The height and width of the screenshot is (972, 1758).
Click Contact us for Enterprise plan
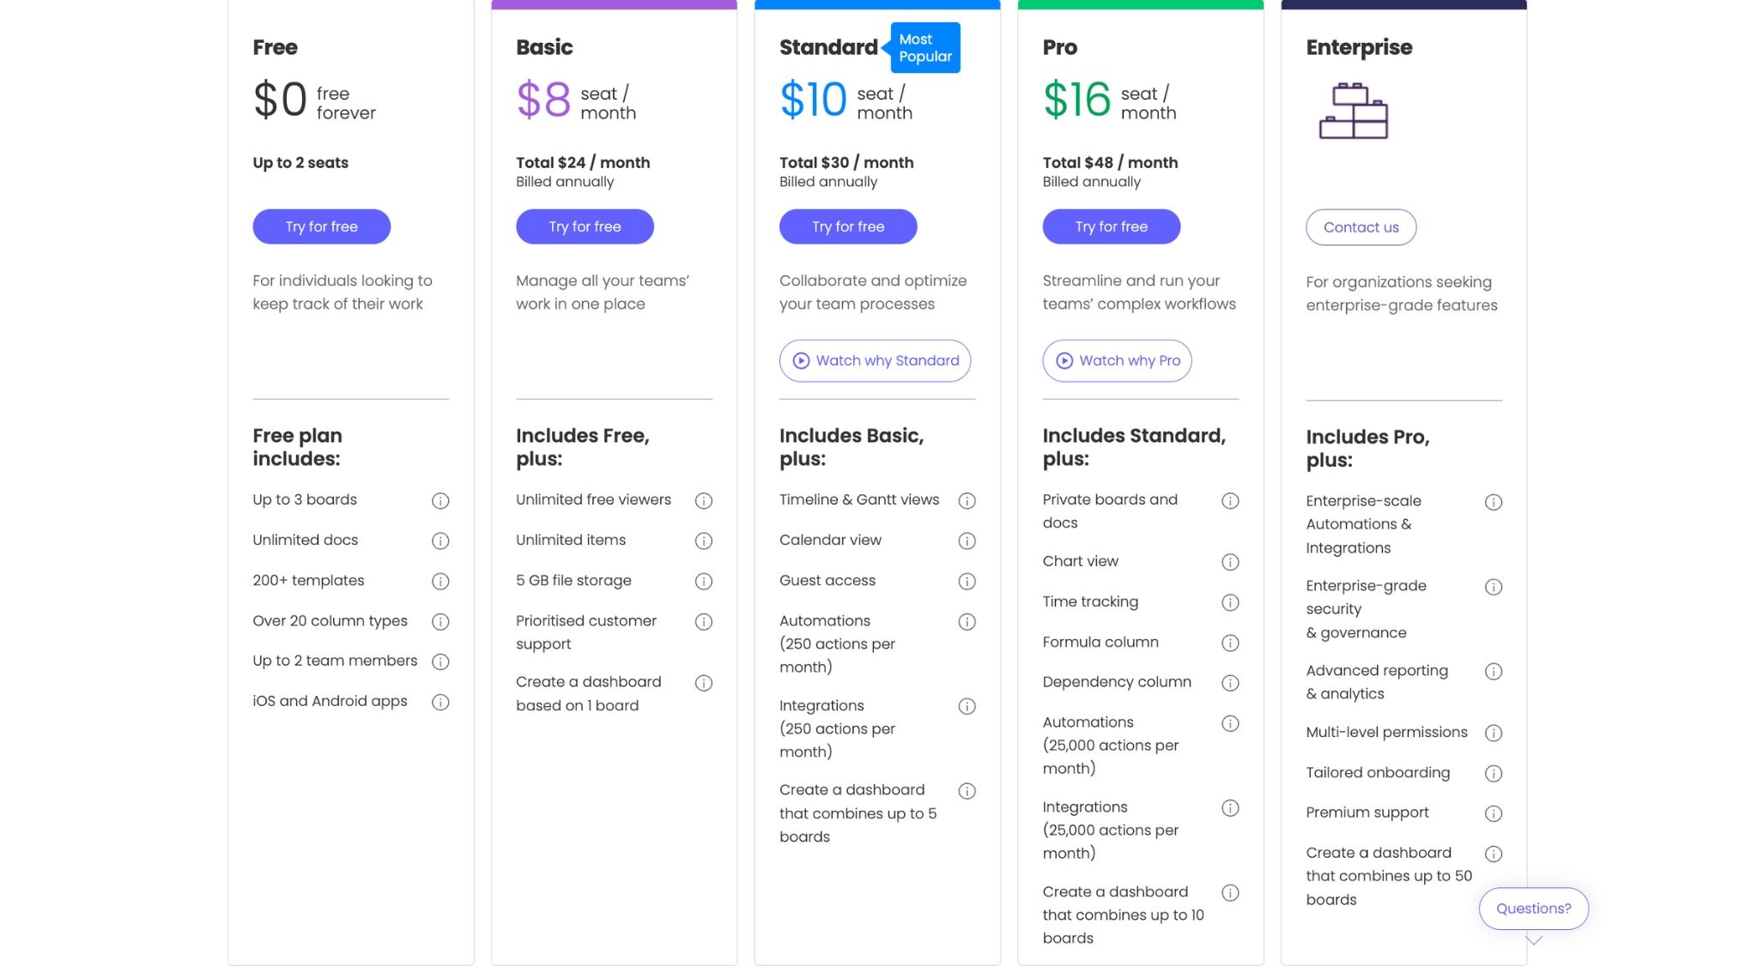[x=1361, y=226]
